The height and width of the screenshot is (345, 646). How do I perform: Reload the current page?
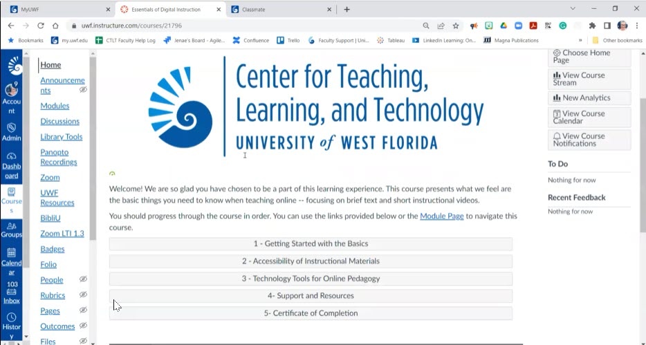[x=40, y=26]
